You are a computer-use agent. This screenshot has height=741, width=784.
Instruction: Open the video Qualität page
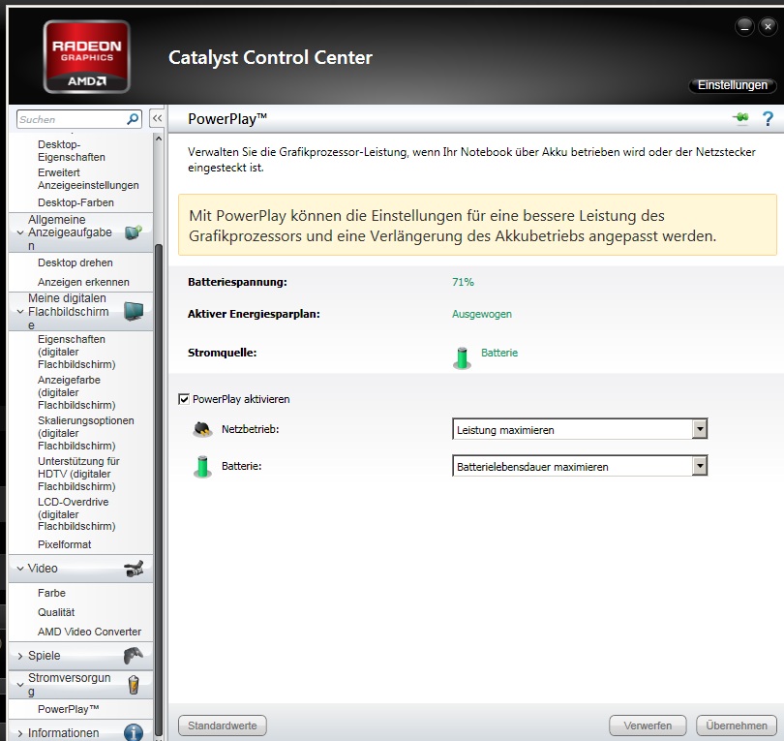click(56, 612)
